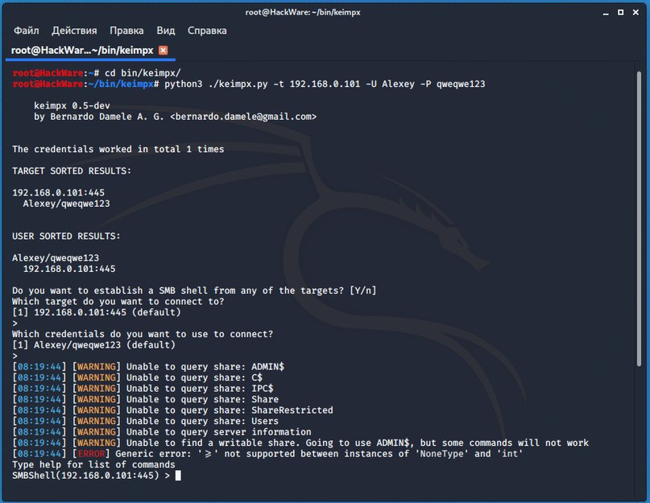Screen dimensions: 650x503
Task: Click the terminal vertical scrollbar
Action: [x=639, y=218]
